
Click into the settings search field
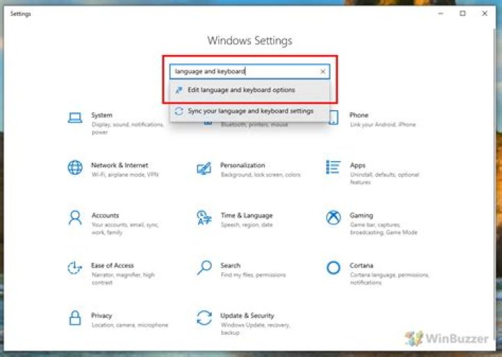coord(250,71)
